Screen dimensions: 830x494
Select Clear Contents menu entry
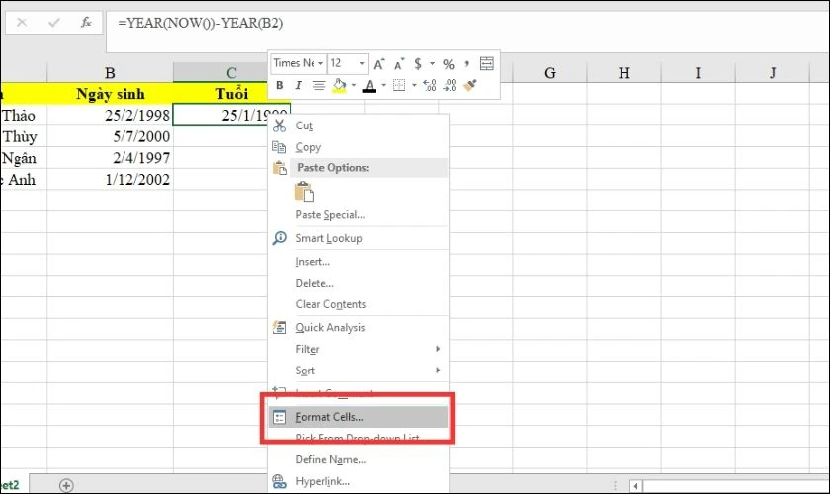[358, 304]
